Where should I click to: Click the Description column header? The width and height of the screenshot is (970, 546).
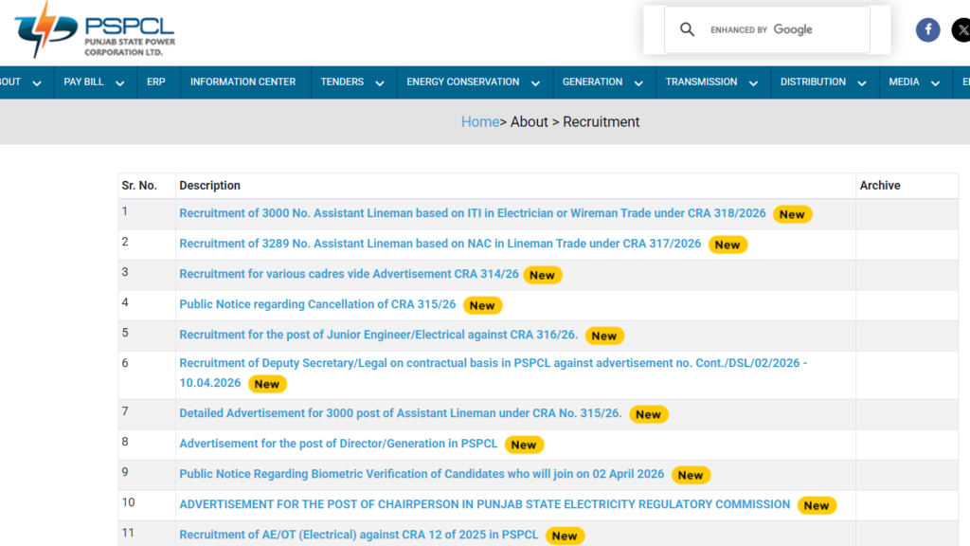tap(209, 185)
